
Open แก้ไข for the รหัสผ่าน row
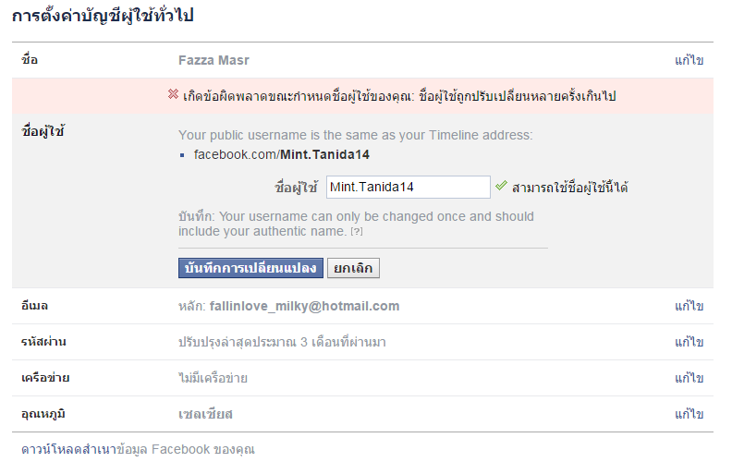(689, 342)
